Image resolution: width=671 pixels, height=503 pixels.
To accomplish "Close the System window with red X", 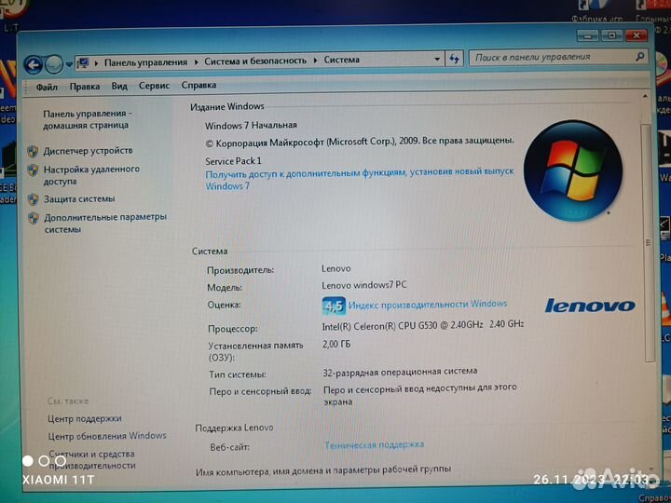I will click(636, 35).
